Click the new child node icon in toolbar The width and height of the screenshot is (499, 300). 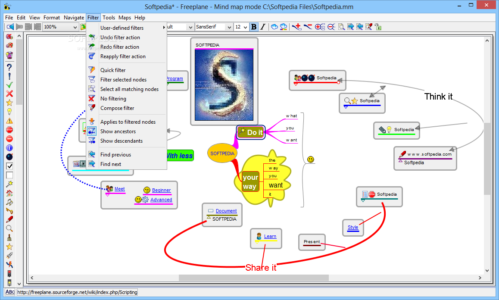tap(296, 27)
